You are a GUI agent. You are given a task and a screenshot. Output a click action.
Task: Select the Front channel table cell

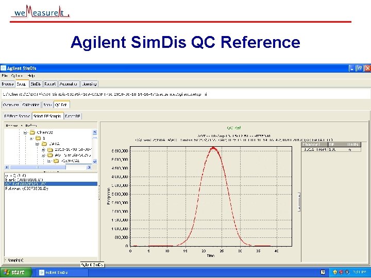pos(315,149)
